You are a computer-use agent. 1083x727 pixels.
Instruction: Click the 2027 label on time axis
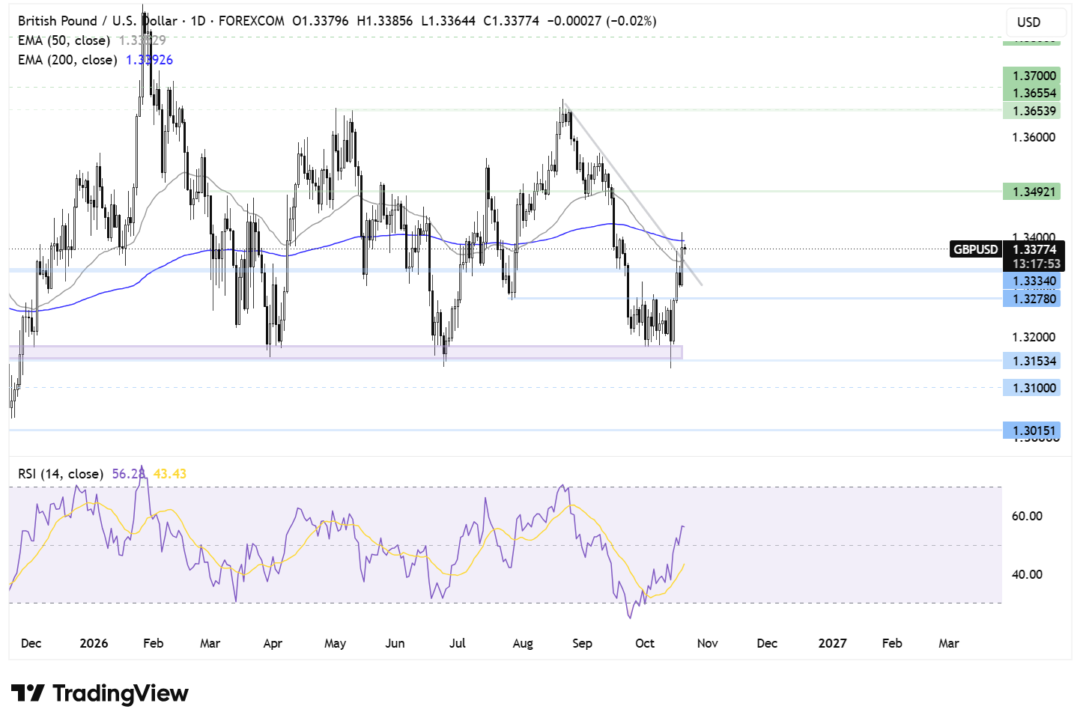coord(832,643)
